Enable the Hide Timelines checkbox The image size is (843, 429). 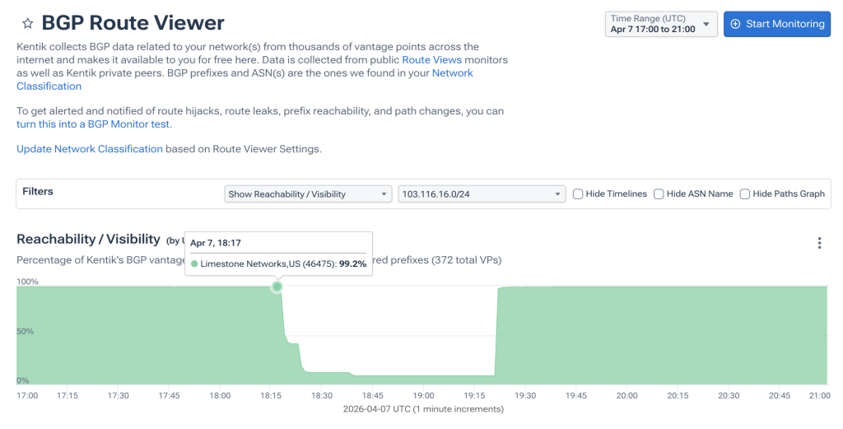click(x=578, y=194)
